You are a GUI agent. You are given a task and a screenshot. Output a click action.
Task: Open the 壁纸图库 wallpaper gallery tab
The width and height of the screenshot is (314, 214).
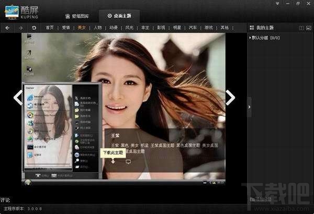pos(77,16)
